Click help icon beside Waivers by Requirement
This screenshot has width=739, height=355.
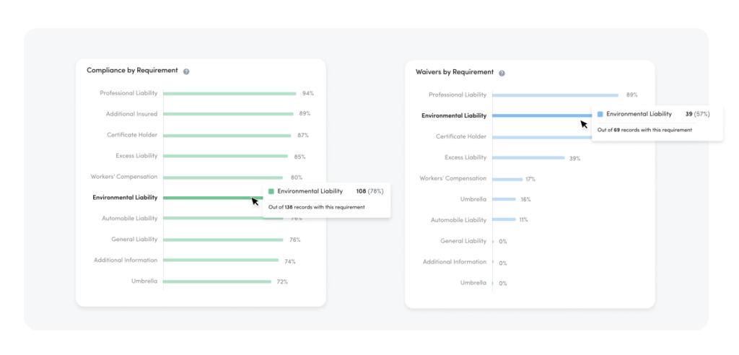[x=502, y=74]
